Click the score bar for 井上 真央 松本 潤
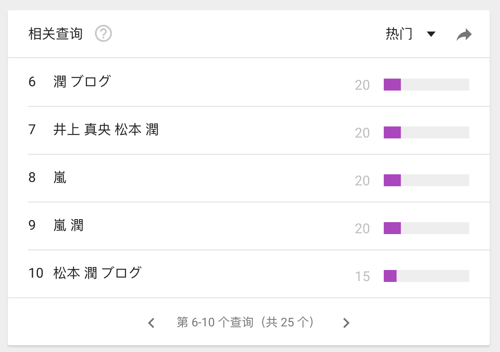The image size is (500, 352). pyautogui.click(x=426, y=132)
